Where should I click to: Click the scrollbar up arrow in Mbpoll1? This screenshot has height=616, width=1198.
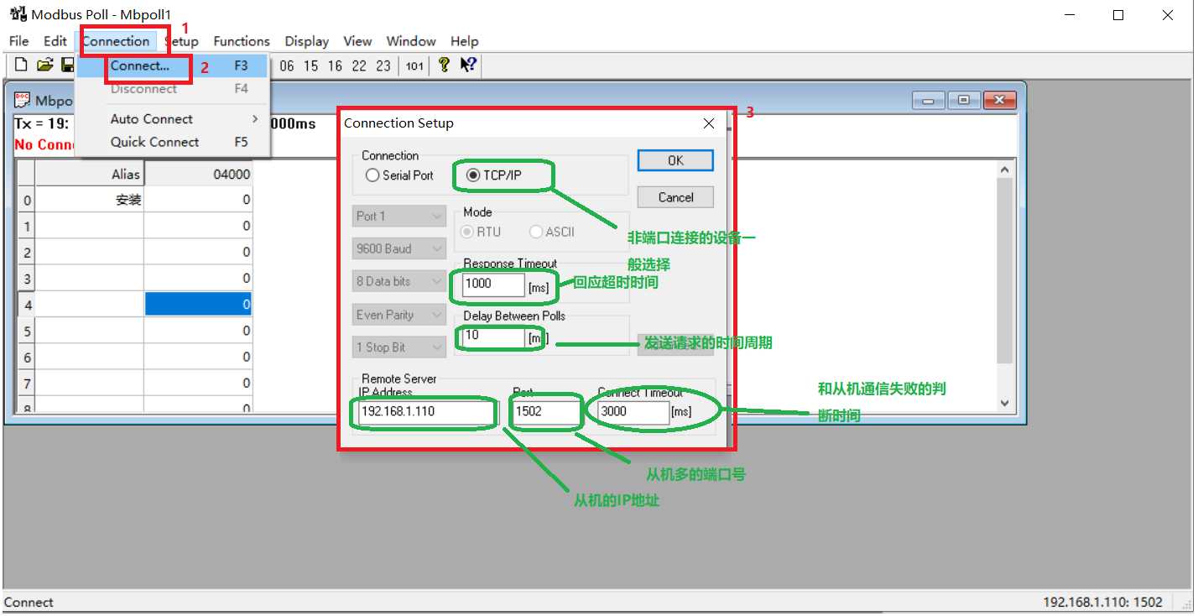[1005, 170]
